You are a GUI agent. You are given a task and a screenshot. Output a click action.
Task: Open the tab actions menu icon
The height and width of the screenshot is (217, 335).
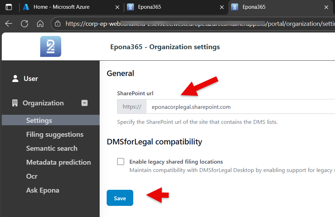pos(9,7)
